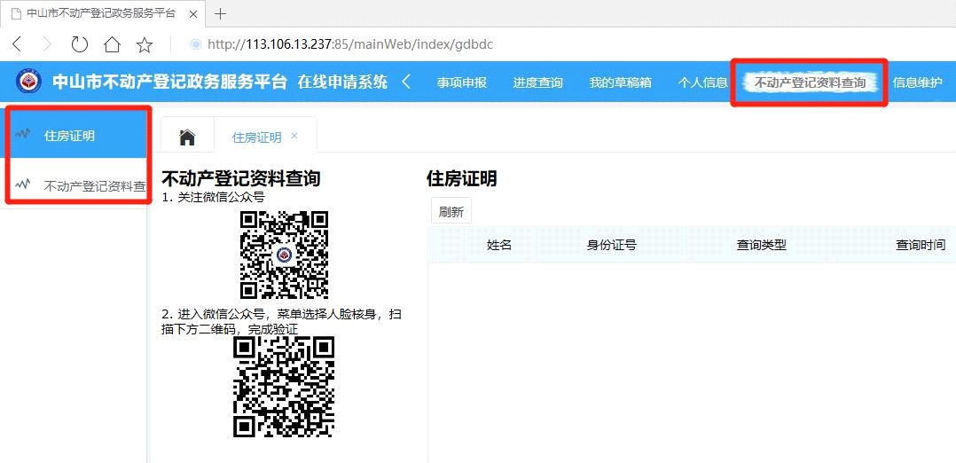Open 信息维护 menu
Image resolution: width=956 pixels, height=463 pixels.
tap(918, 82)
